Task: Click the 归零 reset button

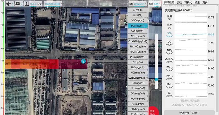Action: point(40,4)
